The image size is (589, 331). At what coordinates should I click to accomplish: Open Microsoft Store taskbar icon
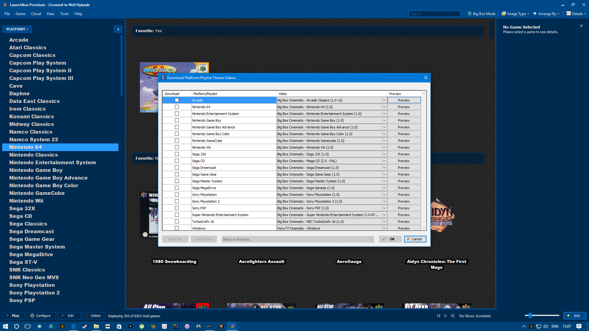click(119, 326)
